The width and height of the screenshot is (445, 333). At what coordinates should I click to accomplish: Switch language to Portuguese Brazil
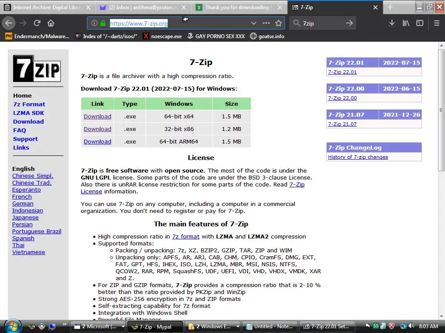(37, 232)
